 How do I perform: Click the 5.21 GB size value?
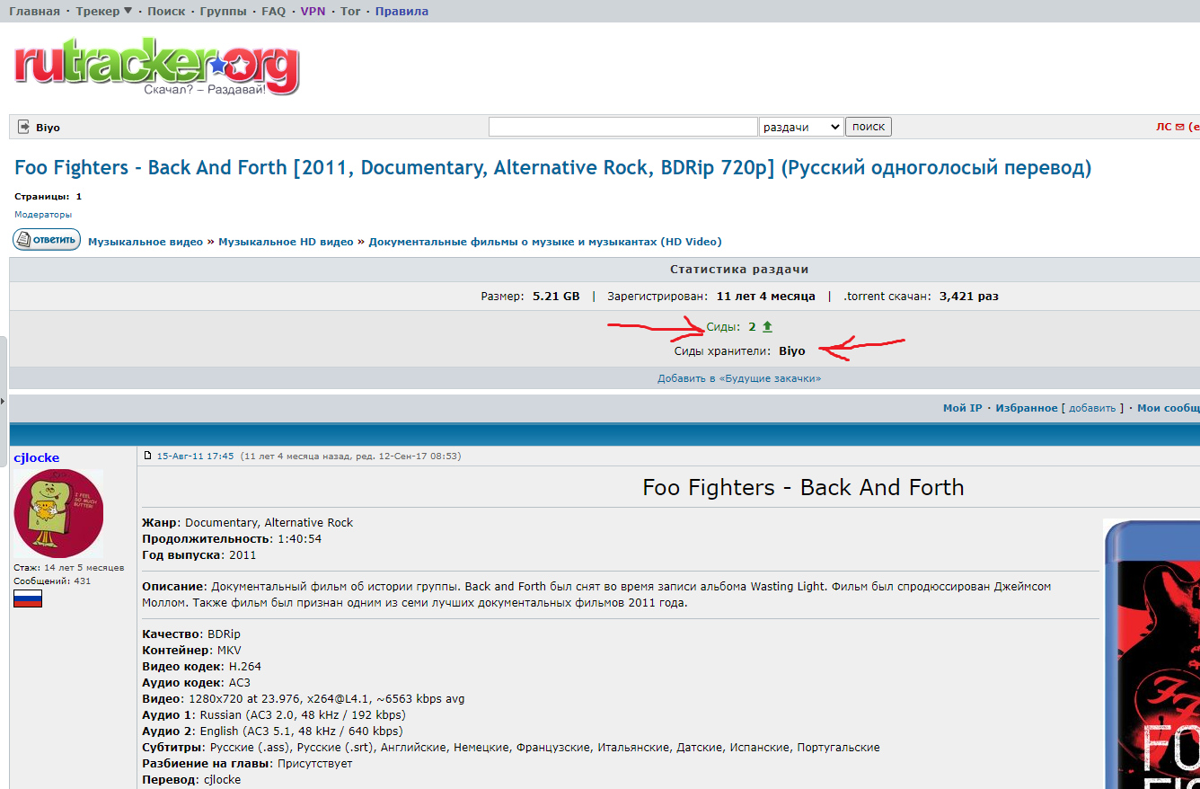click(556, 296)
